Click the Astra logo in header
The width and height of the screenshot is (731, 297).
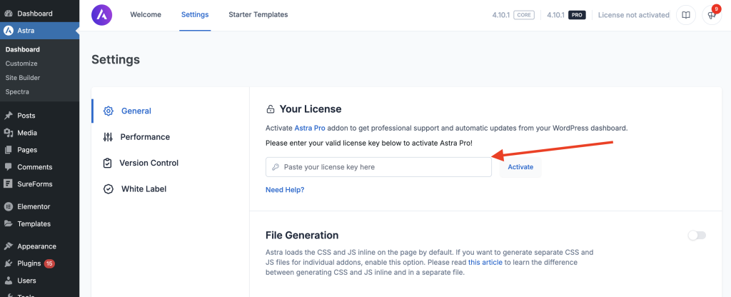pyautogui.click(x=102, y=14)
